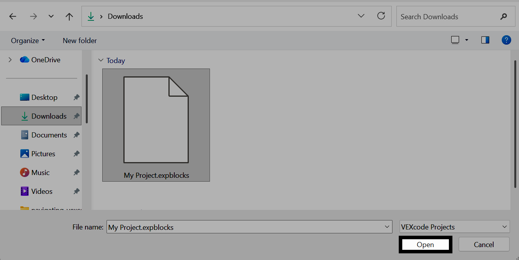This screenshot has width=519, height=260.
Task: Go back using the back arrow
Action: click(13, 16)
